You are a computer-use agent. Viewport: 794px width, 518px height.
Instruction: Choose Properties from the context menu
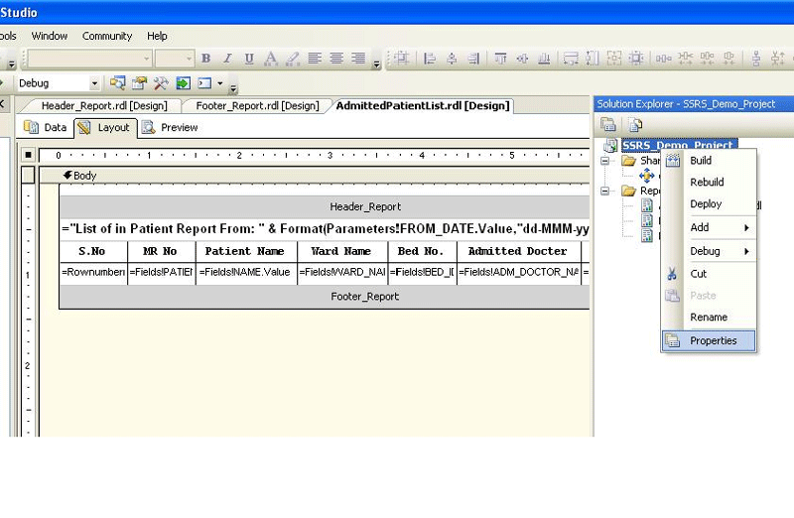(709, 340)
